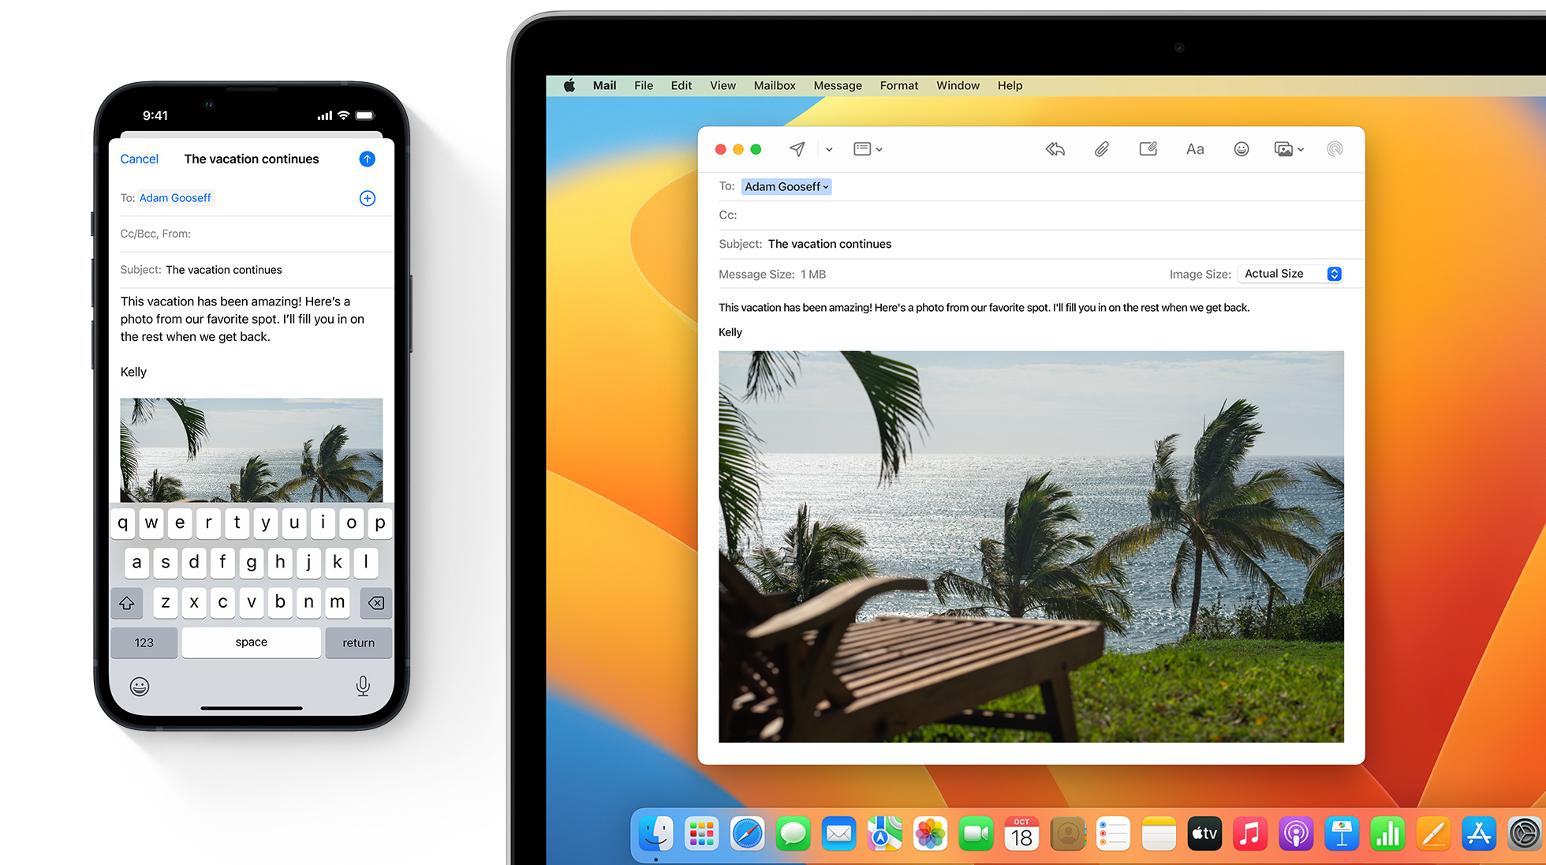Tap the blue send arrow on iPhone

pyautogui.click(x=367, y=159)
